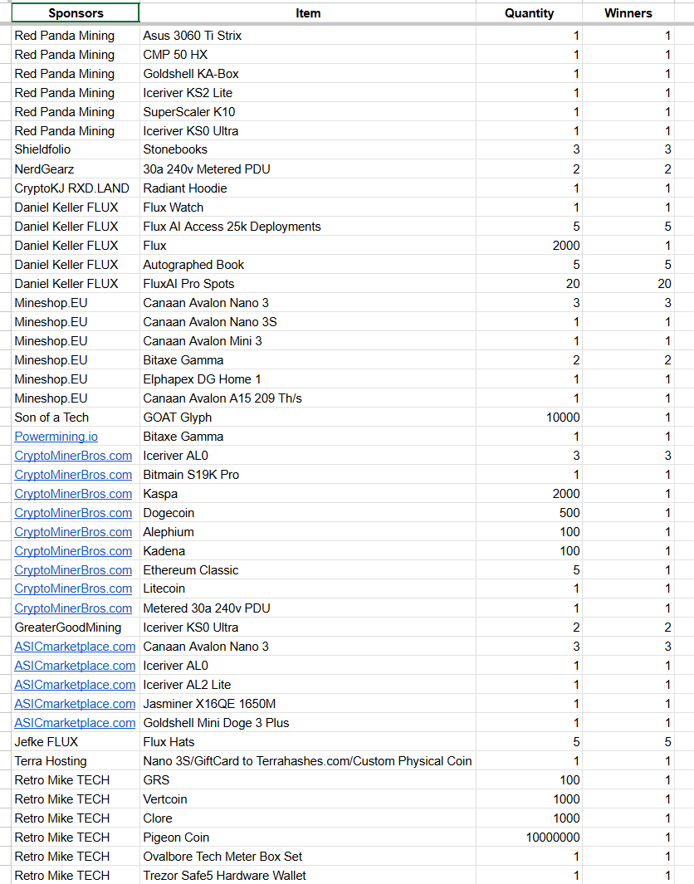Open CryptoMinerBros.com link in Ethereum Classic row
The width and height of the screenshot is (694, 884).
(x=73, y=570)
